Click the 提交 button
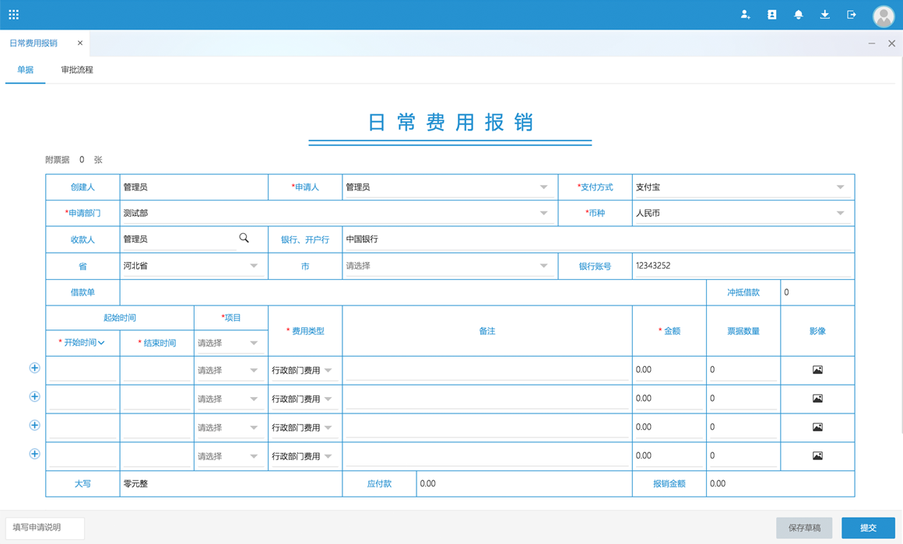 tap(868, 528)
